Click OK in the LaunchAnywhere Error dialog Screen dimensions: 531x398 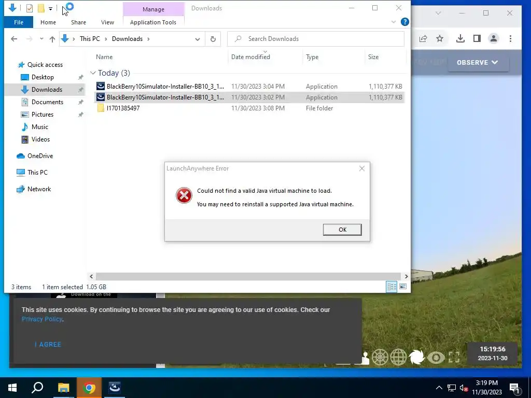pos(342,230)
